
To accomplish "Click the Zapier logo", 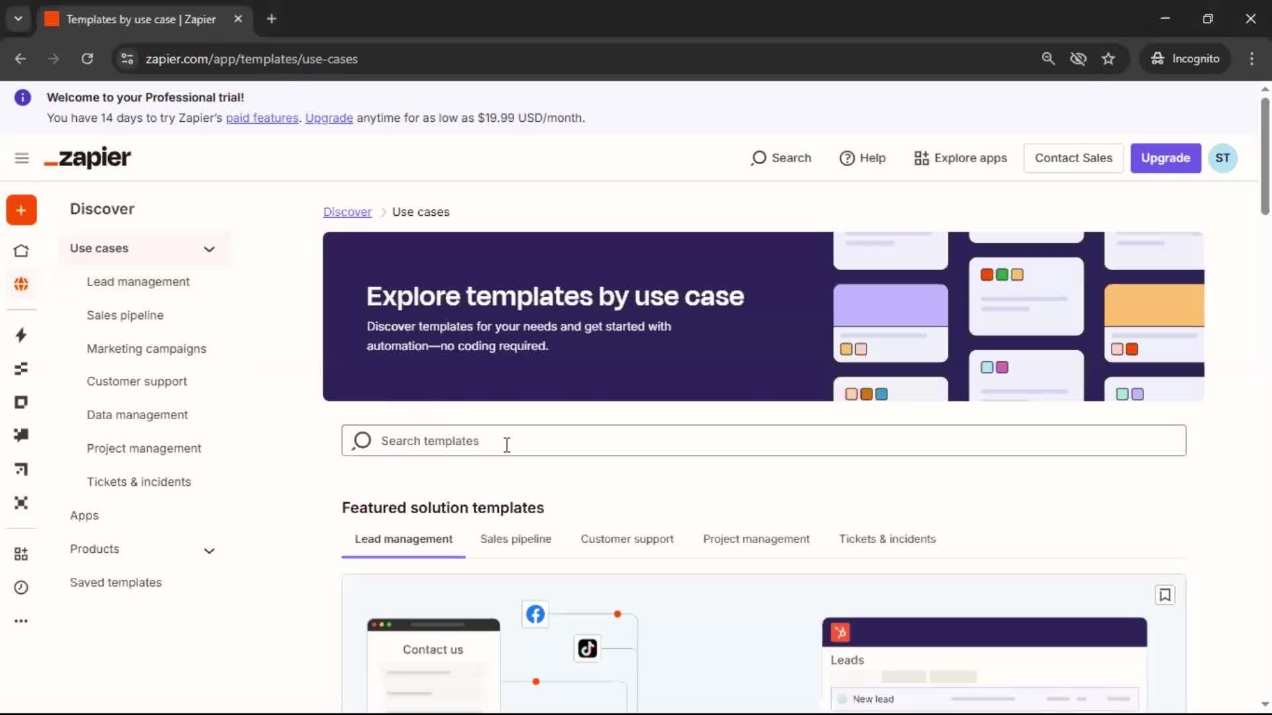I will pos(87,158).
